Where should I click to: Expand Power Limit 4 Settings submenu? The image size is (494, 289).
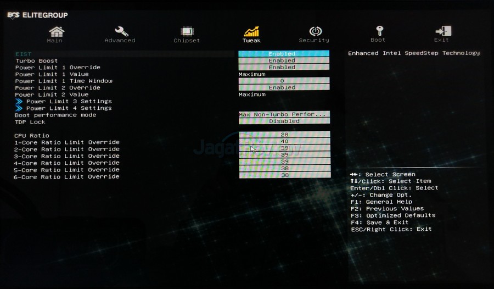pyautogui.click(x=69, y=108)
